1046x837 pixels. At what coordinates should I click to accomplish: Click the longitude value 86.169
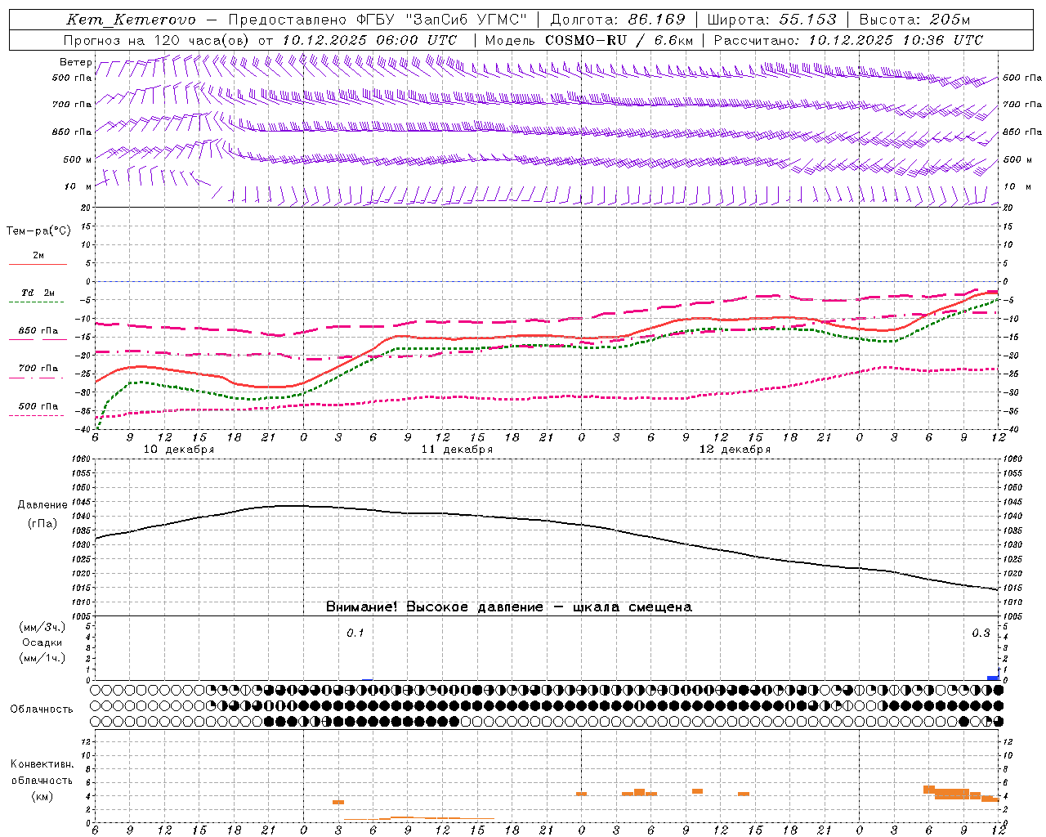(x=656, y=20)
